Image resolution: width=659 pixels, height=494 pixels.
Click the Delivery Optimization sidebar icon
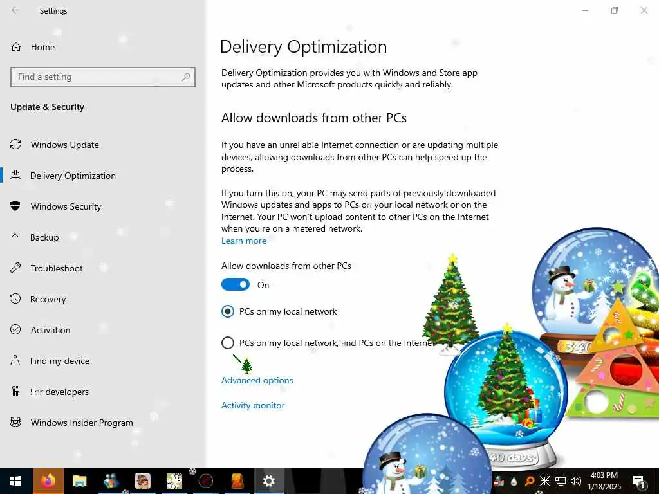(x=15, y=175)
